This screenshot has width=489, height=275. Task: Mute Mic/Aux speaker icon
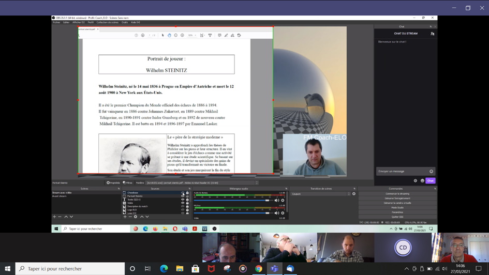[x=277, y=213]
